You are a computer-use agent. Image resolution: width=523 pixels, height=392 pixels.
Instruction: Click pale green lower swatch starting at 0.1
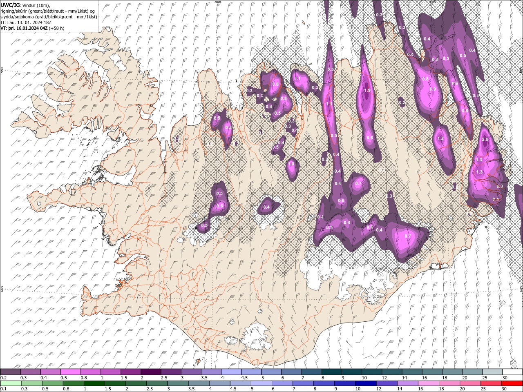point(11,383)
